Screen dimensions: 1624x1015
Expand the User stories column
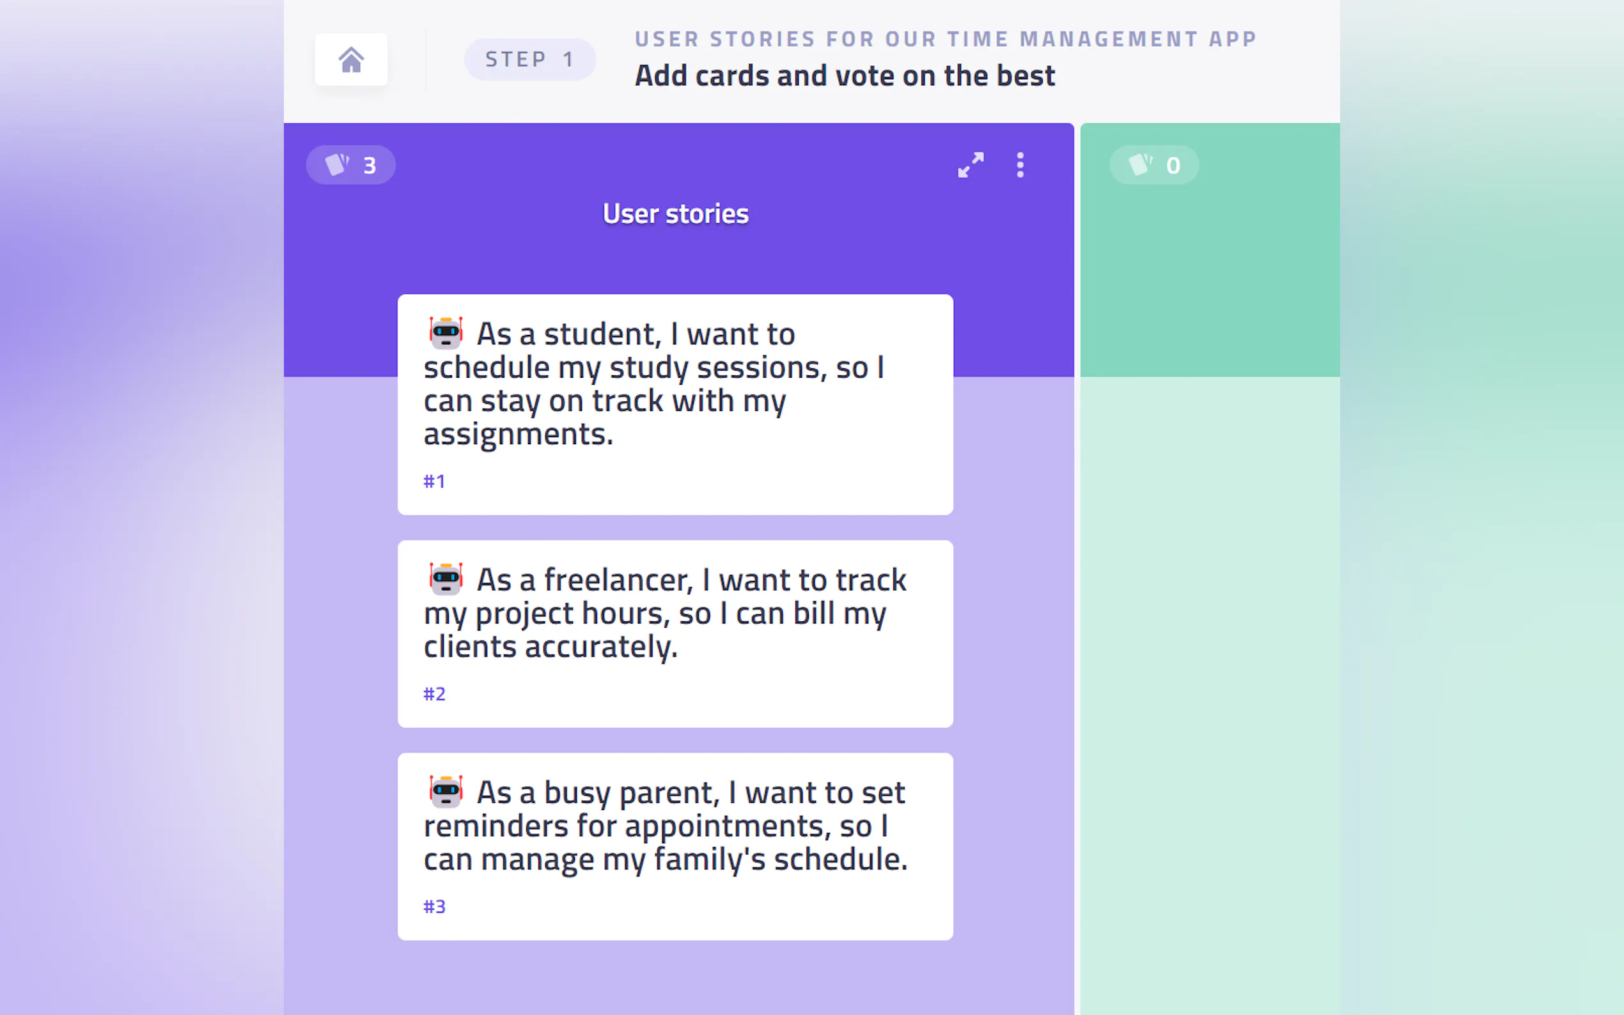[971, 164]
